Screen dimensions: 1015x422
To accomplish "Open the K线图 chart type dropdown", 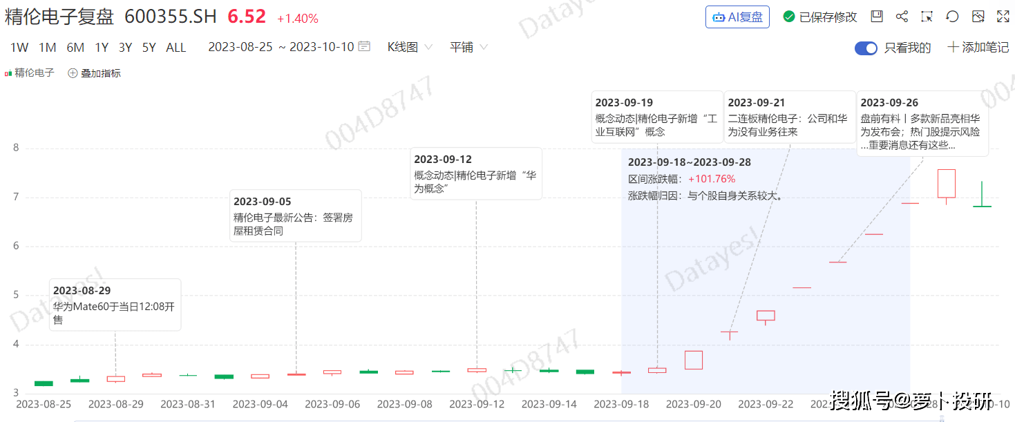I will click(410, 47).
